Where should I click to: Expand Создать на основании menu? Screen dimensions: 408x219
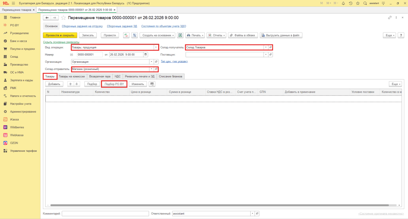point(157,35)
